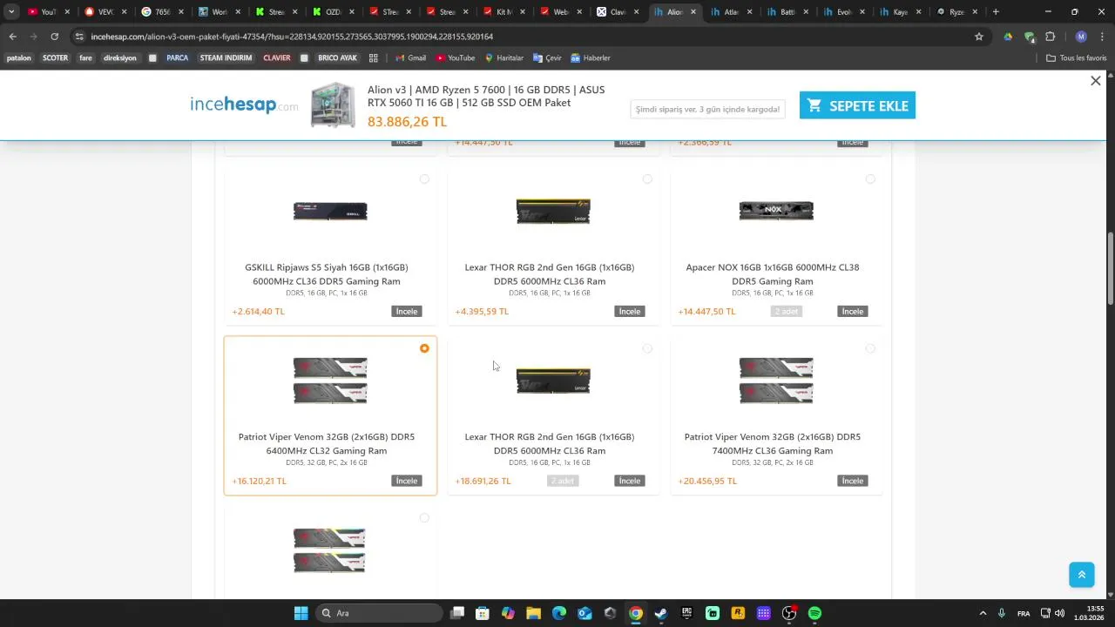Select Lexar THOR priced +18.691,26 TL radio

click(647, 348)
